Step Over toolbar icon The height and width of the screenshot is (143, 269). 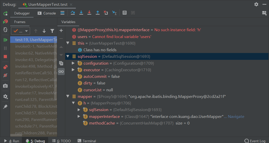pyautogui.click(x=73, y=13)
